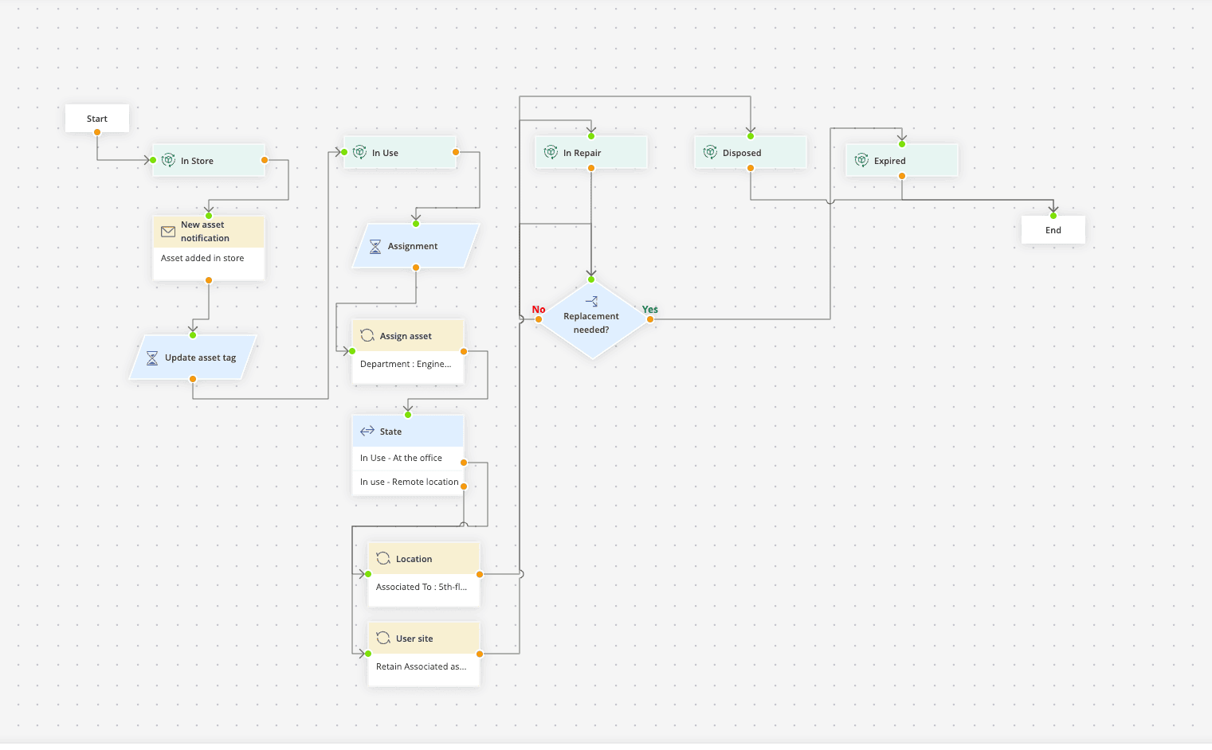Select the Start node of the workflow
The image size is (1212, 750).
pyautogui.click(x=96, y=118)
